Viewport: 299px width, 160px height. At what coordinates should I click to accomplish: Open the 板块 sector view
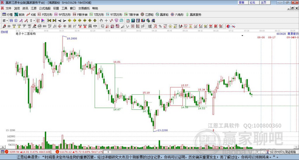20,15
